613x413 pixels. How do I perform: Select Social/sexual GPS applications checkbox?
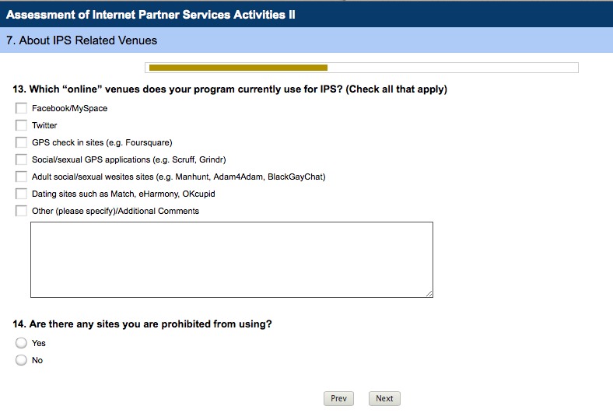coord(21,159)
